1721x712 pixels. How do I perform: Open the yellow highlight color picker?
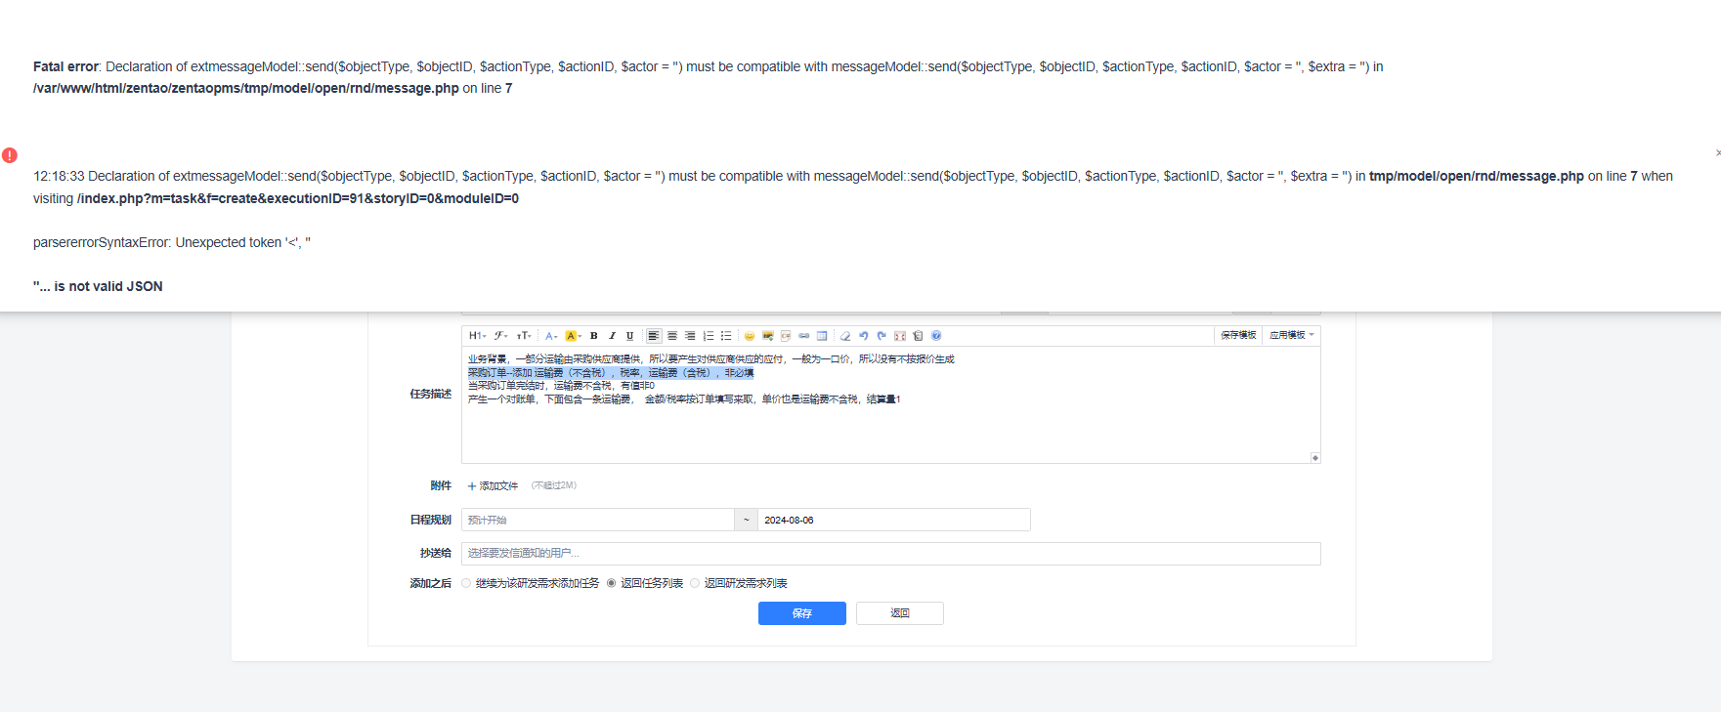coord(573,336)
